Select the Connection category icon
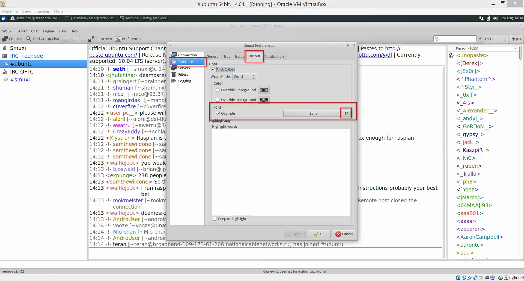Image resolution: width=524 pixels, height=281 pixels. coord(174,55)
